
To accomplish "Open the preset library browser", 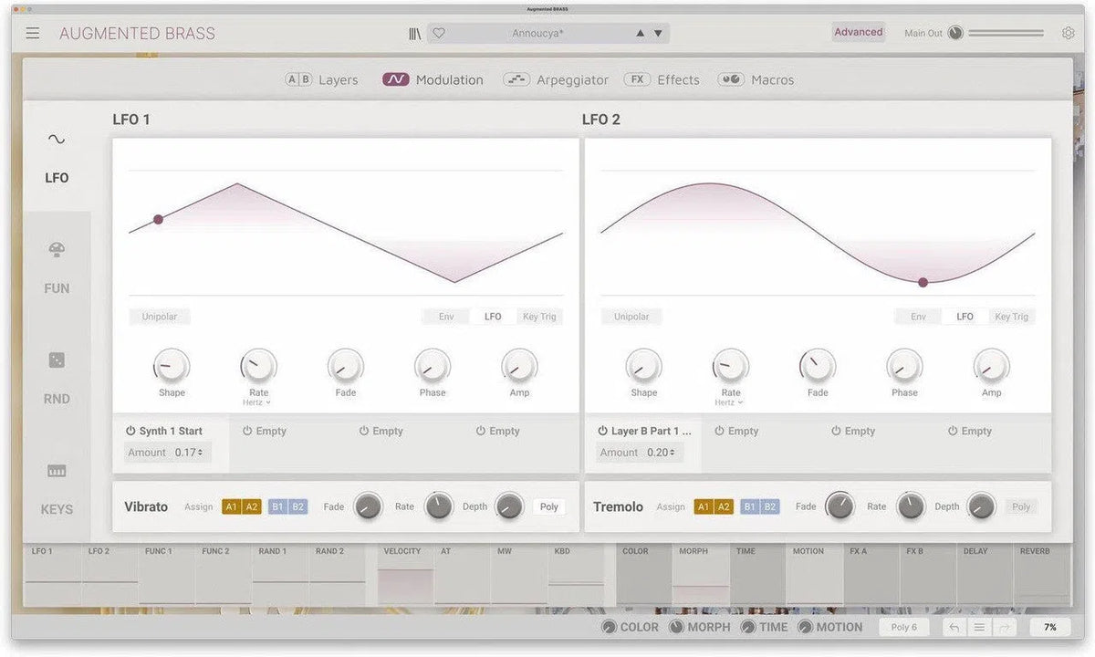I will [x=413, y=33].
